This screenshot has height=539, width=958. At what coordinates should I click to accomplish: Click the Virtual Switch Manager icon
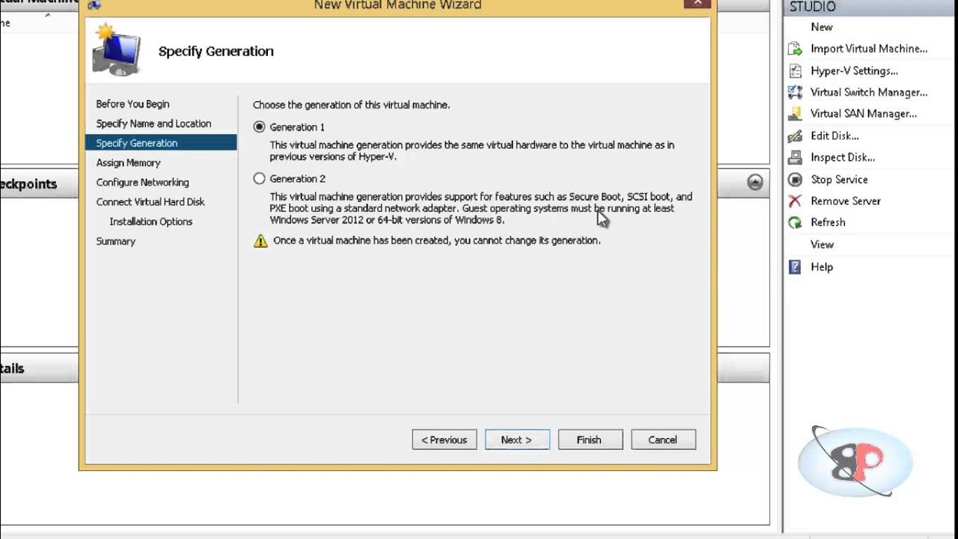click(795, 92)
